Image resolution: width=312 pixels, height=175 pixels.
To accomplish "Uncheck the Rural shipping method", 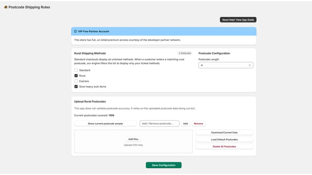I will pyautogui.click(x=76, y=75).
